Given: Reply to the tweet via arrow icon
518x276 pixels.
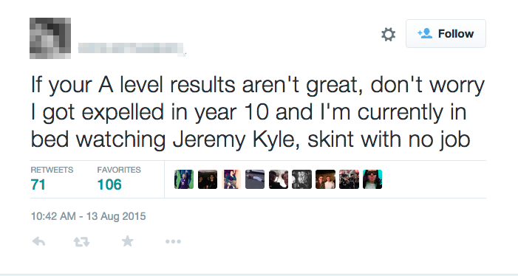Looking at the screenshot, I should point(38,242).
